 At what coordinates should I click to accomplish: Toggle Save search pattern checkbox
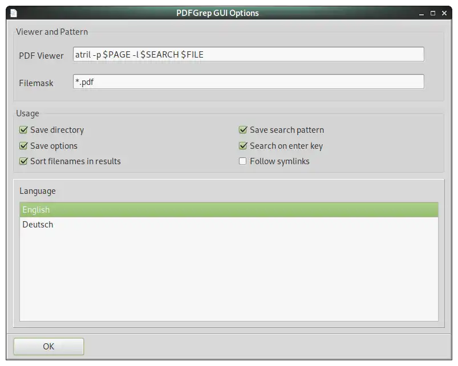click(243, 130)
